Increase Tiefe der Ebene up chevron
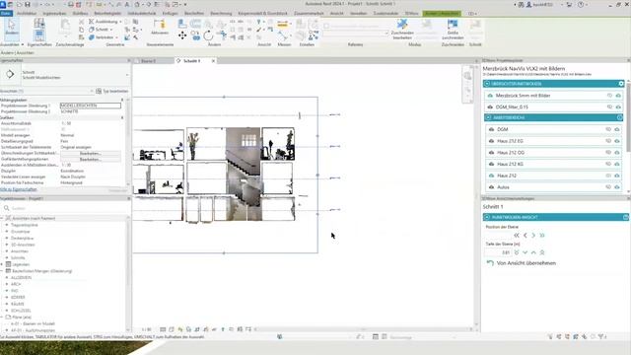This screenshot has width=631, height=355. tap(533, 252)
